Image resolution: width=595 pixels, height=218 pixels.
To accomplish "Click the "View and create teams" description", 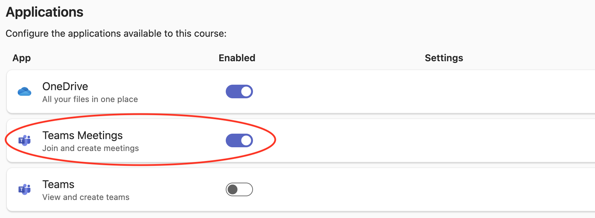I will click(86, 197).
